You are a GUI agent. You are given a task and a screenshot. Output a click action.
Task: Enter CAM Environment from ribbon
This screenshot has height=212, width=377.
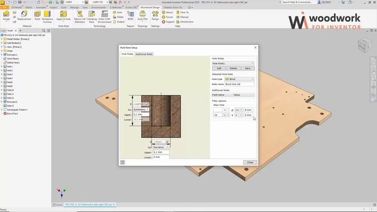(104, 17)
